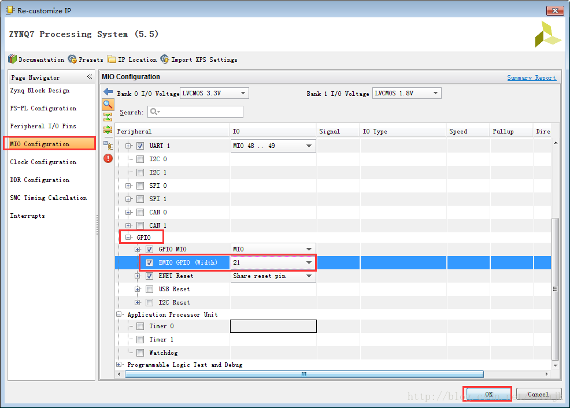Image resolution: width=570 pixels, height=408 pixels.
Task: Click the collapse all tree icon
Action: pos(108,117)
